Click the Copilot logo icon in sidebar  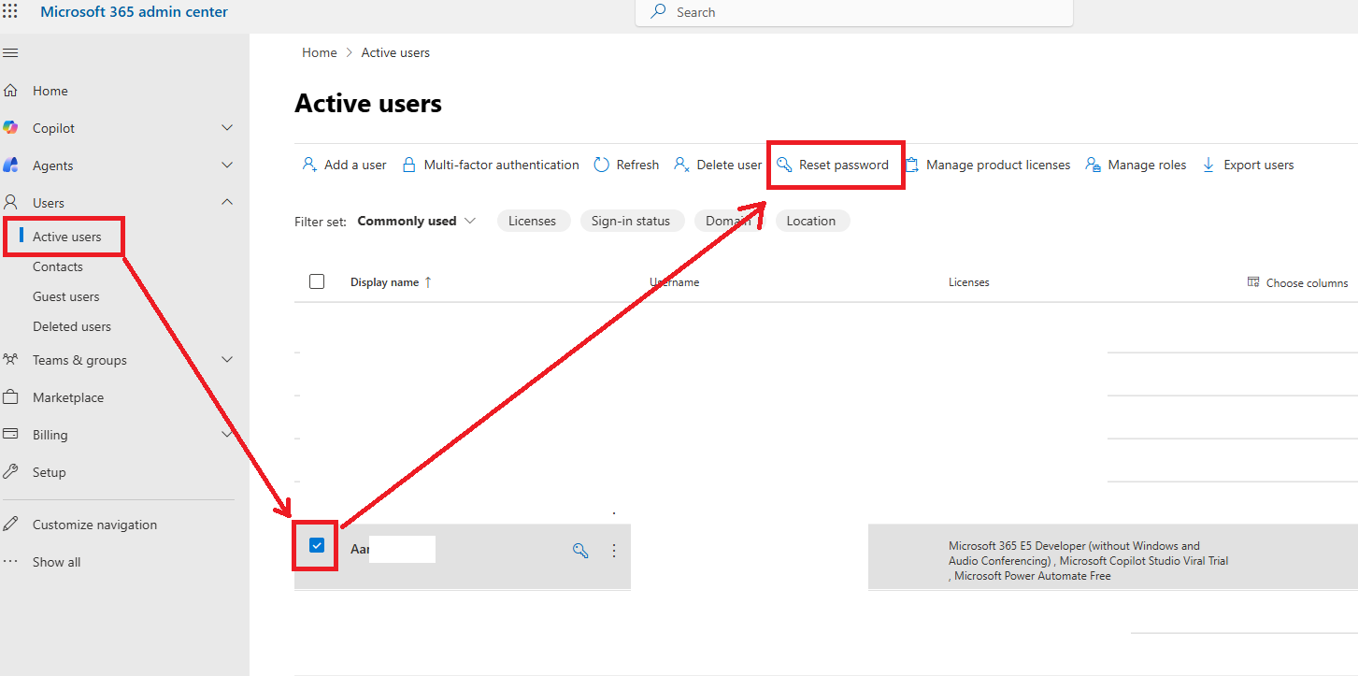[x=11, y=128]
